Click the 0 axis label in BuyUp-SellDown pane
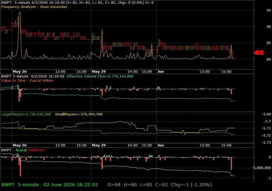This screenshot has height=191, width=272. tap(270, 157)
